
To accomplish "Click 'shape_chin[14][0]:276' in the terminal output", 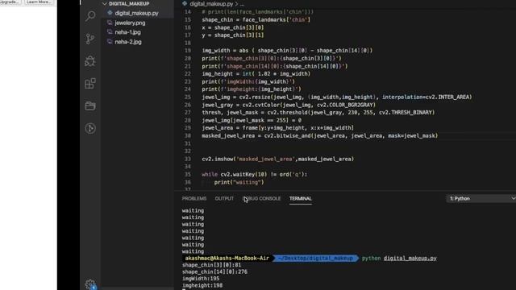I will (x=214, y=272).
